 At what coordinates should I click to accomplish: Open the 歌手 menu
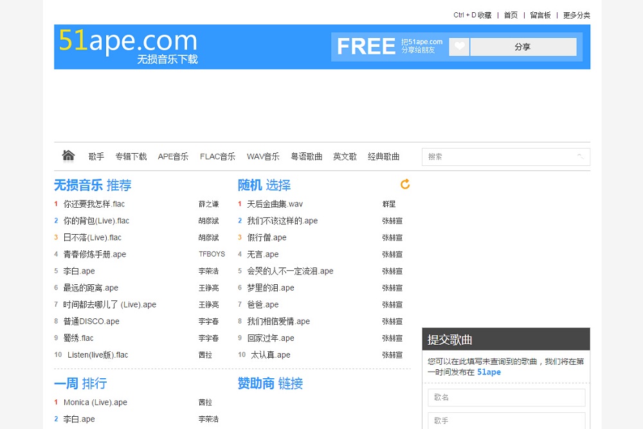(96, 157)
